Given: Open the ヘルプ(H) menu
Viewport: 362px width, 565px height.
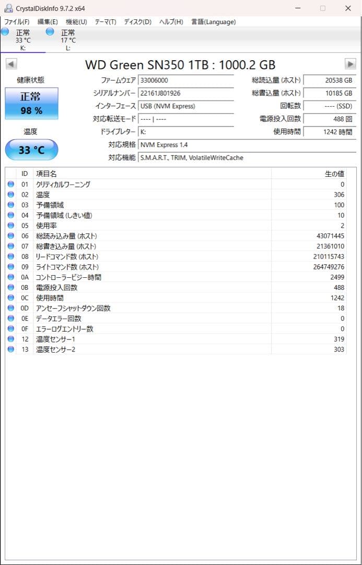Looking at the screenshot, I should (171, 22).
